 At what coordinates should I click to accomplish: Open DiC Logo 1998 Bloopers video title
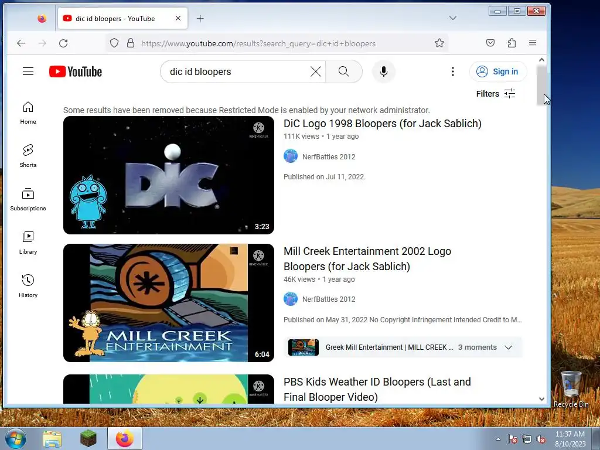pos(382,124)
